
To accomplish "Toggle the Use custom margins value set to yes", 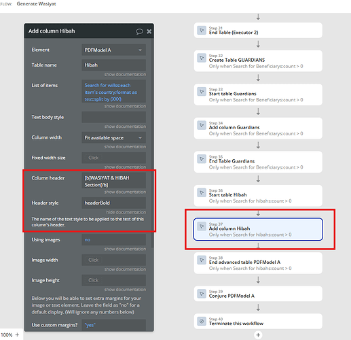I will pyautogui.click(x=113, y=325).
